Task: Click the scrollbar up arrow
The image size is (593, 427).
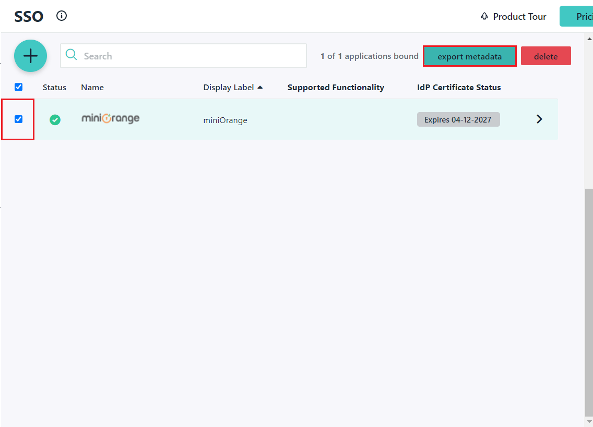Action: click(x=589, y=39)
